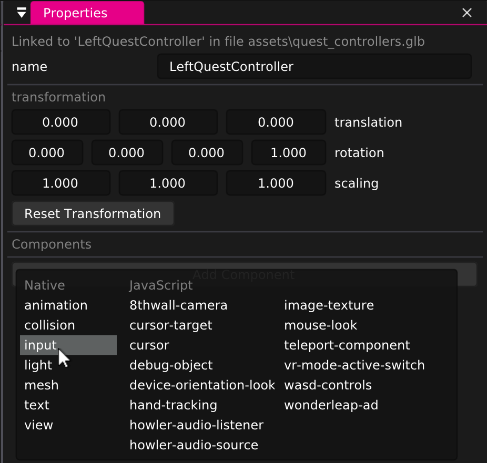Add the text component
487x463 pixels.
[x=36, y=405]
